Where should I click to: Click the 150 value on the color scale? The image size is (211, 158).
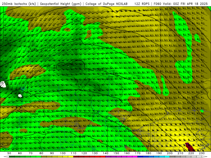(116, 153)
